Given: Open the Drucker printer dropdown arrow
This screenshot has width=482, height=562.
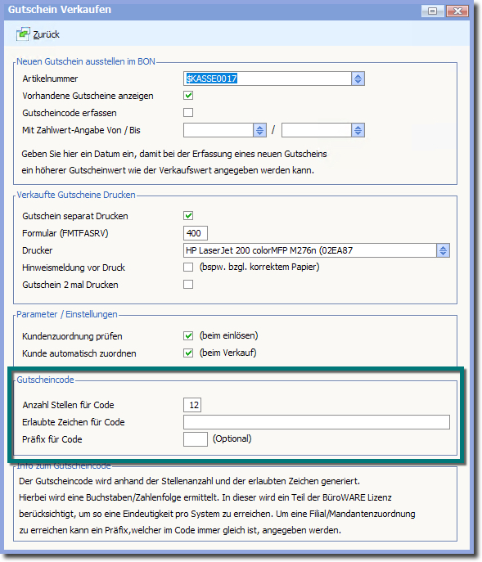Looking at the screenshot, I should pyautogui.click(x=444, y=250).
